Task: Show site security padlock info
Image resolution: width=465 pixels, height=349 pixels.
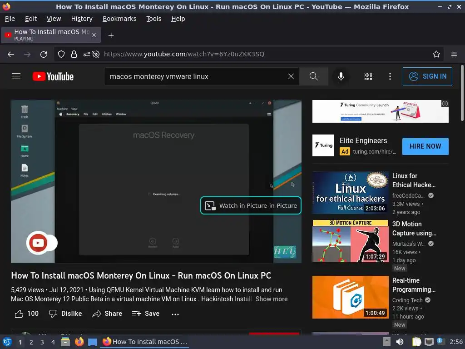Action: tap(74, 55)
